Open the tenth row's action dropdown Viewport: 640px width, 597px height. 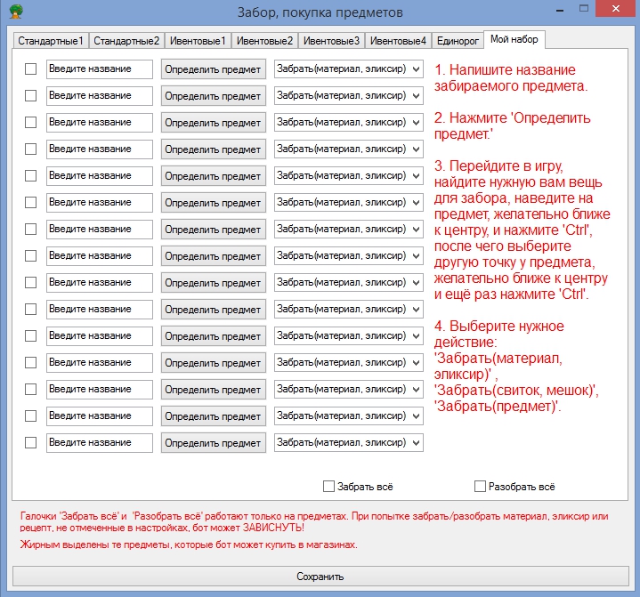pos(349,309)
